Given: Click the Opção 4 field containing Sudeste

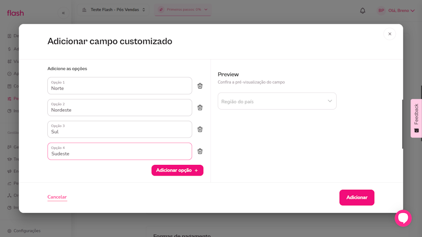Looking at the screenshot, I should pos(120,151).
